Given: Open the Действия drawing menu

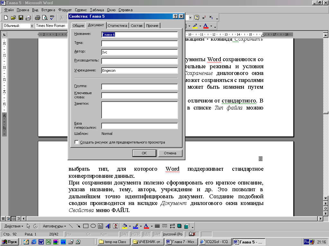Looking at the screenshot, I should [13, 226].
